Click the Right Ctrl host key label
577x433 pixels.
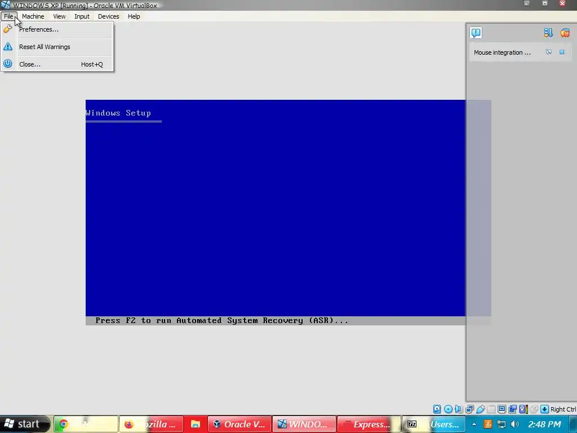click(563, 409)
